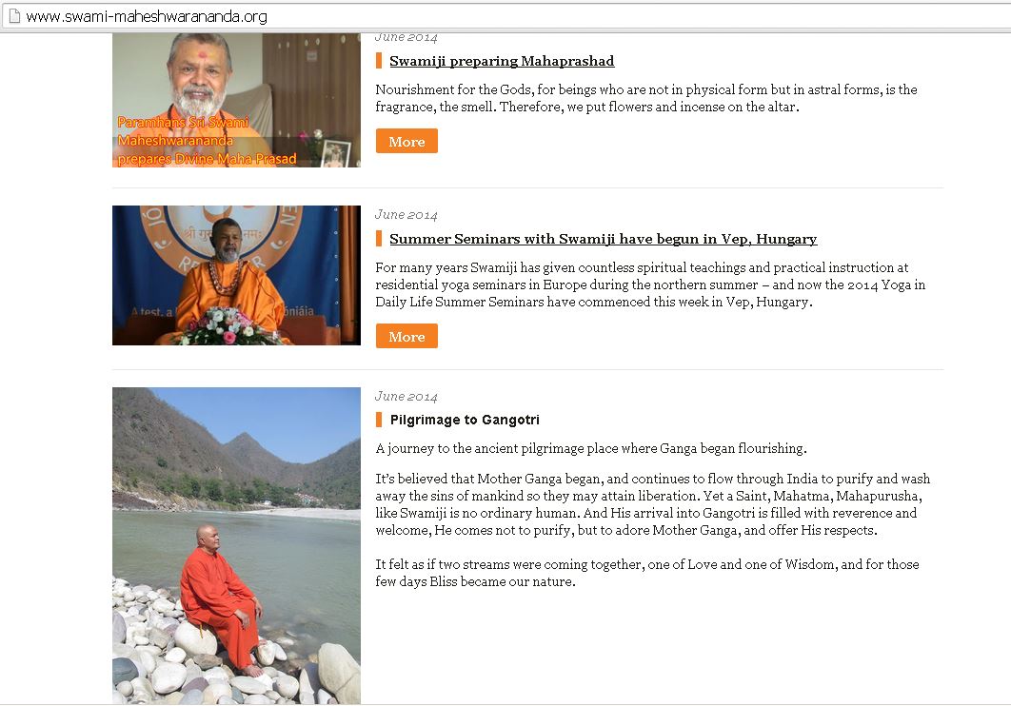
Task: Click June 2014 date above Summer Seminars
Action: click(x=406, y=214)
